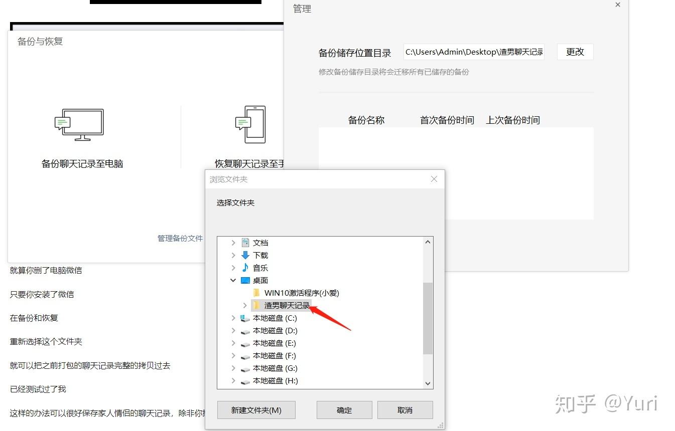Expand the 文档 tree node
This screenshot has width=675, height=431.
[x=233, y=243]
